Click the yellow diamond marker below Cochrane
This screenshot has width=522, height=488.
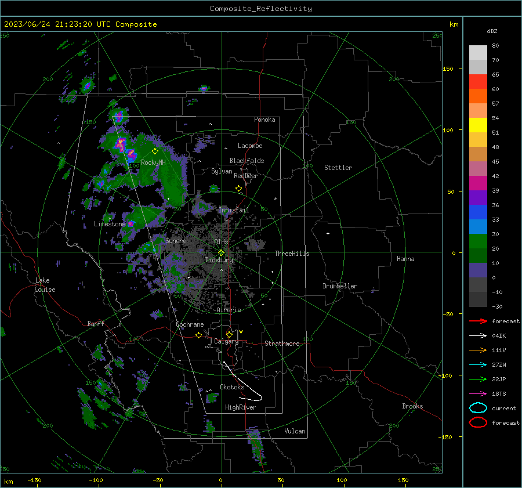(199, 335)
